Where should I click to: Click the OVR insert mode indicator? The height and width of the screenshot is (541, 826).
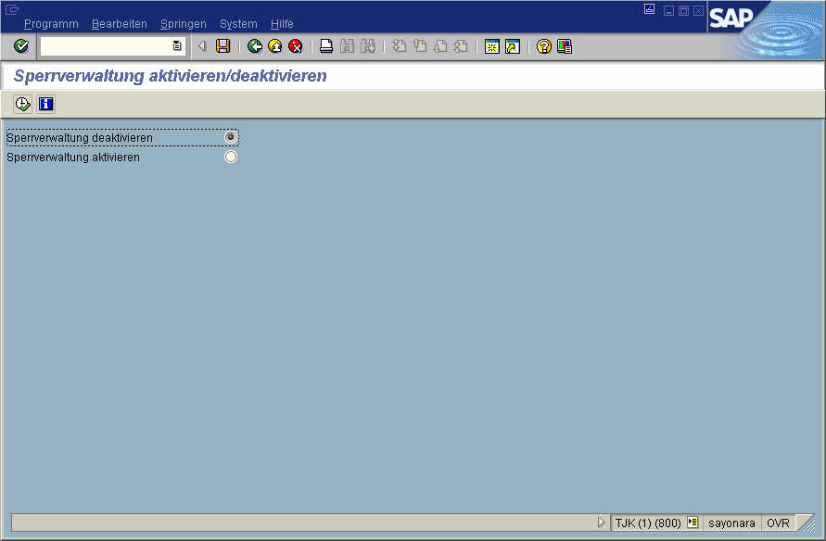coord(778,523)
